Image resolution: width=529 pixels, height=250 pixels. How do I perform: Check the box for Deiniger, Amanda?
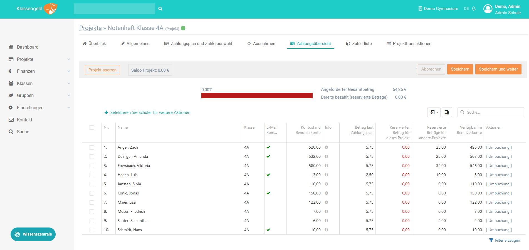click(x=92, y=157)
